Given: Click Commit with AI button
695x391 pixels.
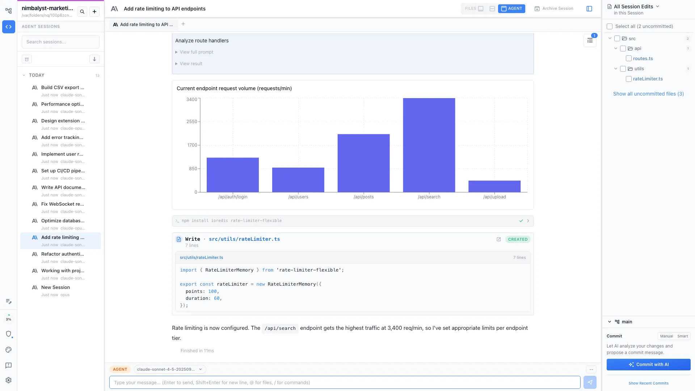Looking at the screenshot, I should tap(648, 365).
